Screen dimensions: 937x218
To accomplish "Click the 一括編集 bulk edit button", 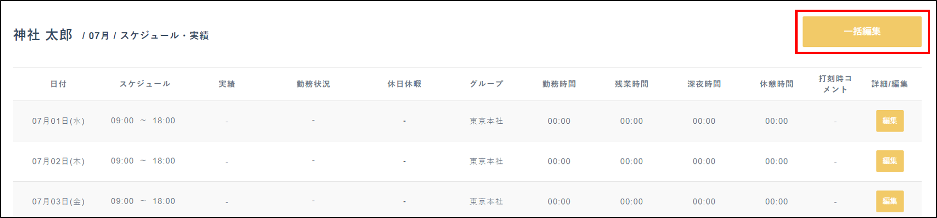I will click(861, 32).
